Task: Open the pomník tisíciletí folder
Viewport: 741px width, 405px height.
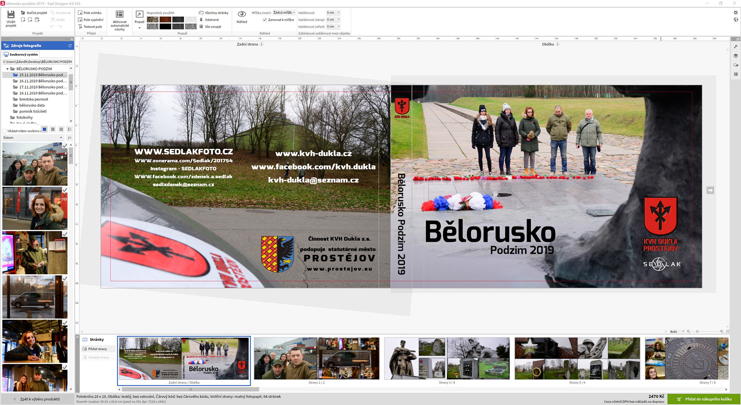Action: click(x=30, y=111)
